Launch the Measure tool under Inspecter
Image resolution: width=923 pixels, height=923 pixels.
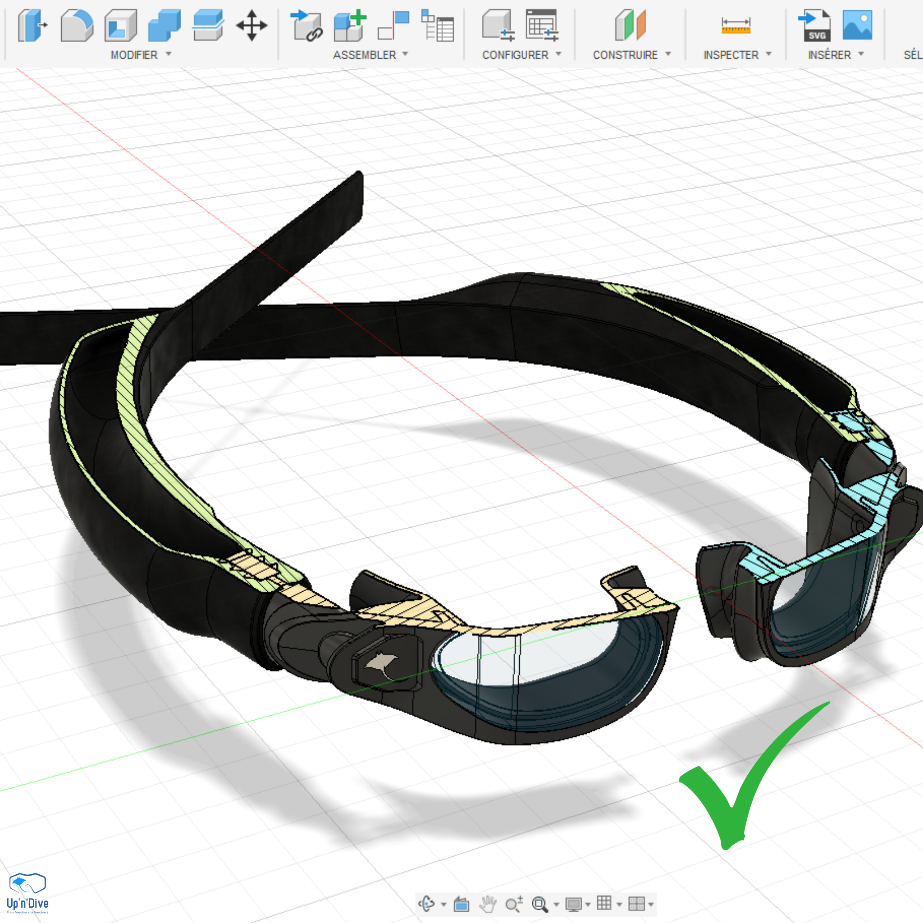pos(736,26)
